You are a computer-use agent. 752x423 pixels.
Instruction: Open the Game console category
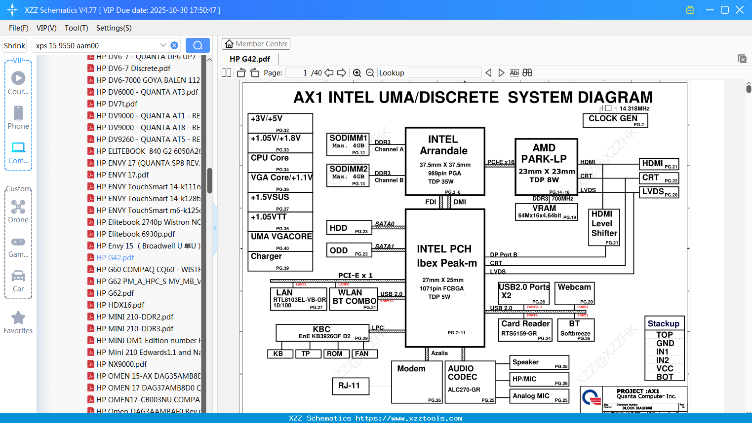(18, 247)
